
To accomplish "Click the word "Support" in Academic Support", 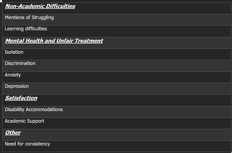I will tap(36, 121).
